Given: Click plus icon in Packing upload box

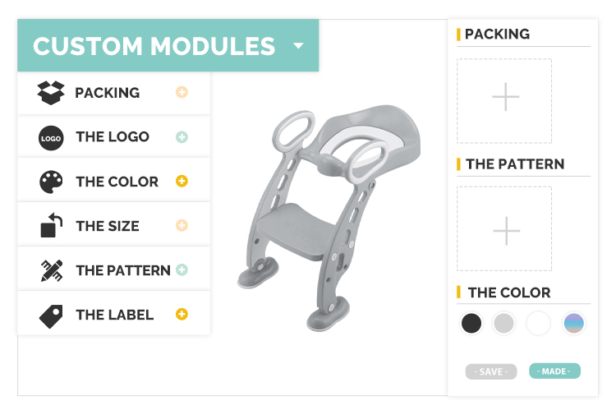Looking at the screenshot, I should 505,98.
